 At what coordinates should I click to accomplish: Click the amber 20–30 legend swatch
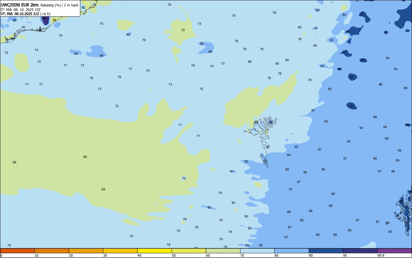pyautogui.click(x=86, y=251)
